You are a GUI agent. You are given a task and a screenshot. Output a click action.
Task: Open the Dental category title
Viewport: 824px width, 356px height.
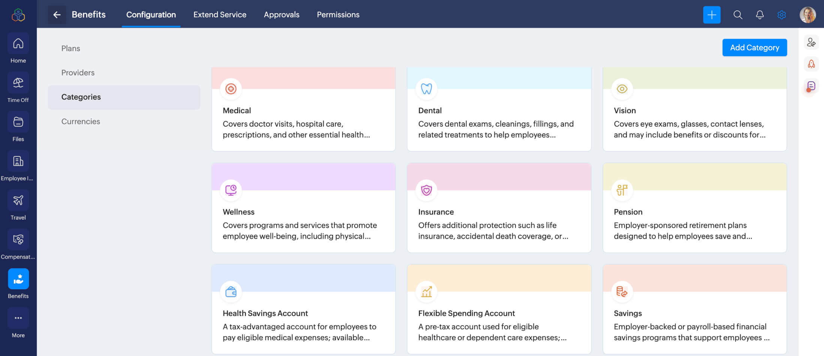430,111
